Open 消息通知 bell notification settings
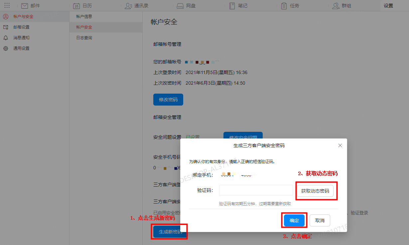The image size is (409, 245). pyautogui.click(x=21, y=38)
